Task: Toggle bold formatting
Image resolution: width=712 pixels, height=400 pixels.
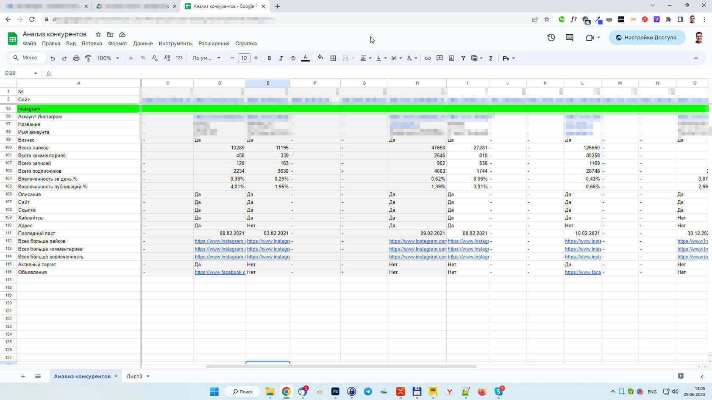Action: (x=269, y=58)
